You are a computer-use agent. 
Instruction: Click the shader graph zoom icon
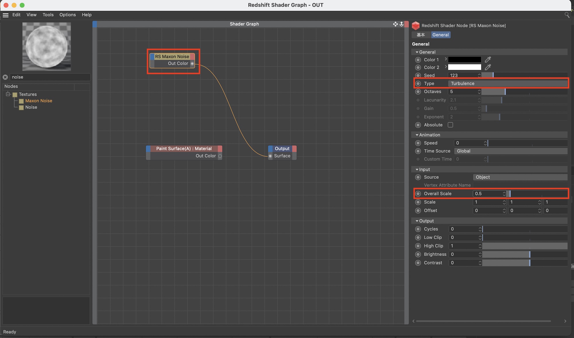(402, 24)
